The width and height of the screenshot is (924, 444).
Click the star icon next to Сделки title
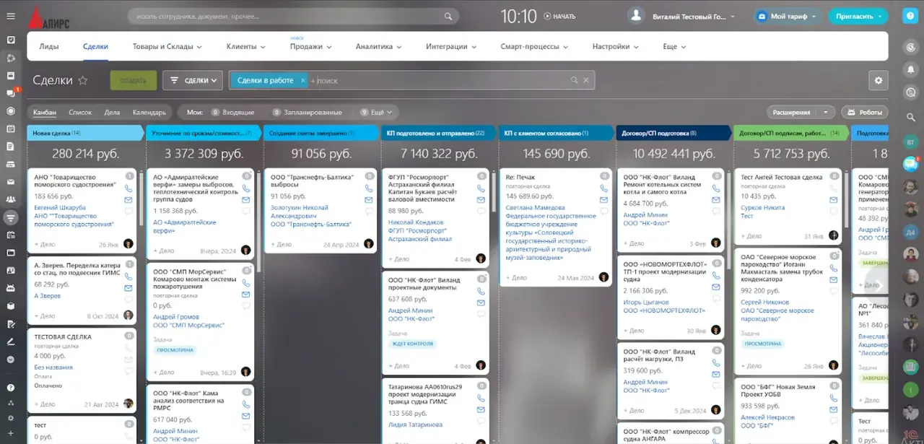(82, 81)
